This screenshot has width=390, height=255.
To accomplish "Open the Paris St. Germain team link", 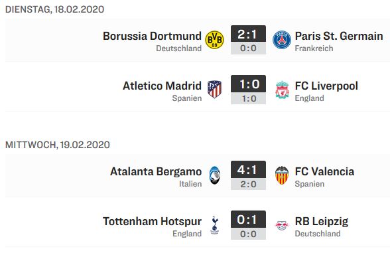I will click(339, 36).
